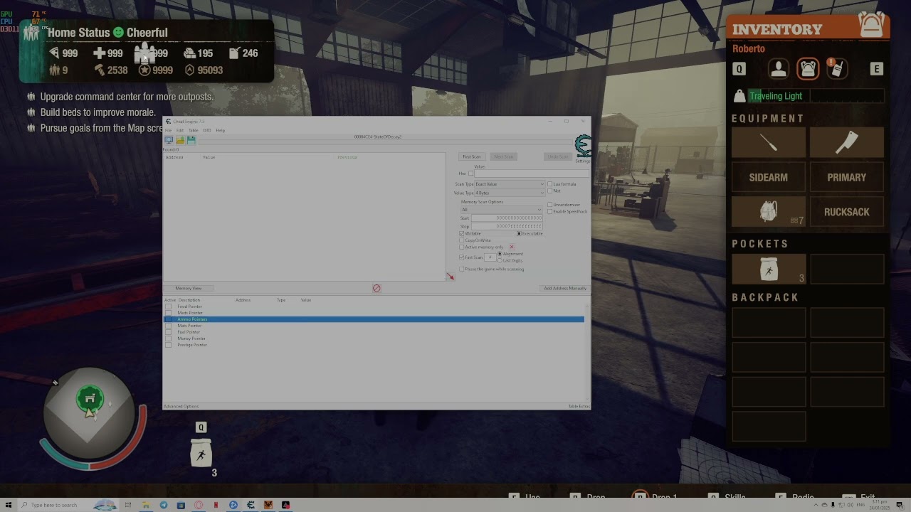Select the Last Digits radio button
The width and height of the screenshot is (911, 512).
tap(500, 260)
